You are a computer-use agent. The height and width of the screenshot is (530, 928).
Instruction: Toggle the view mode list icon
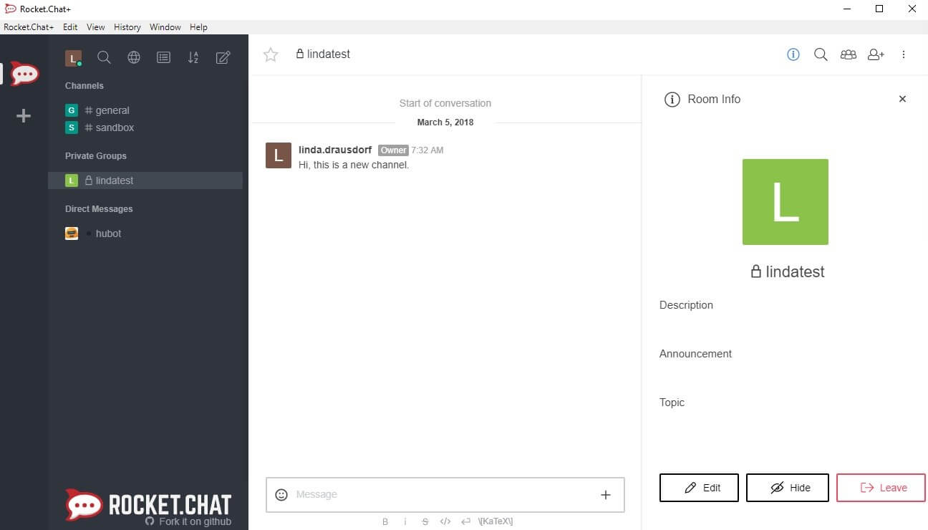pos(164,57)
